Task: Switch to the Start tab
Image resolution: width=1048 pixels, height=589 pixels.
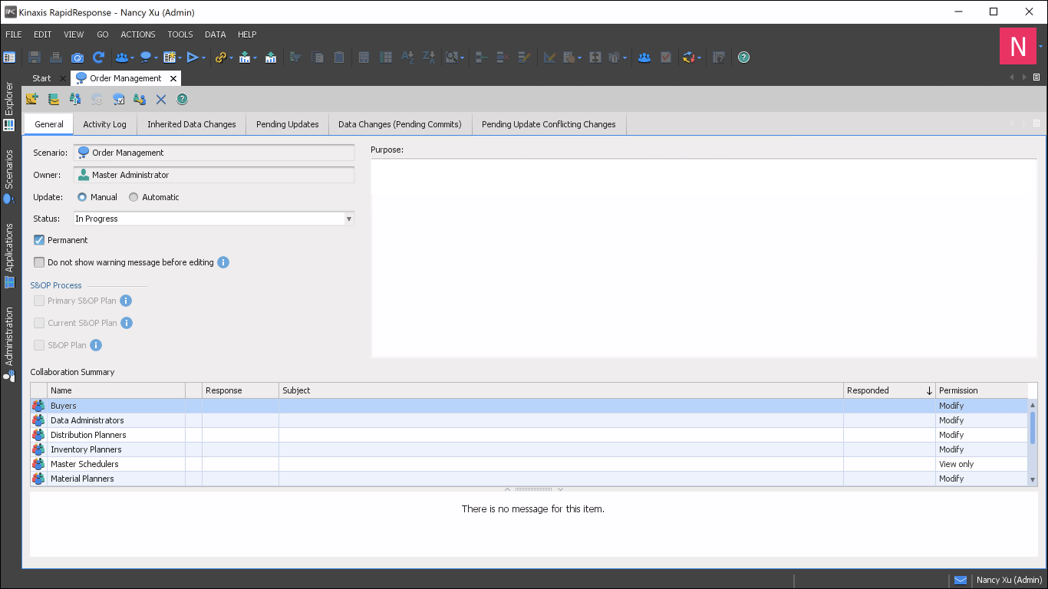Action: coord(41,78)
